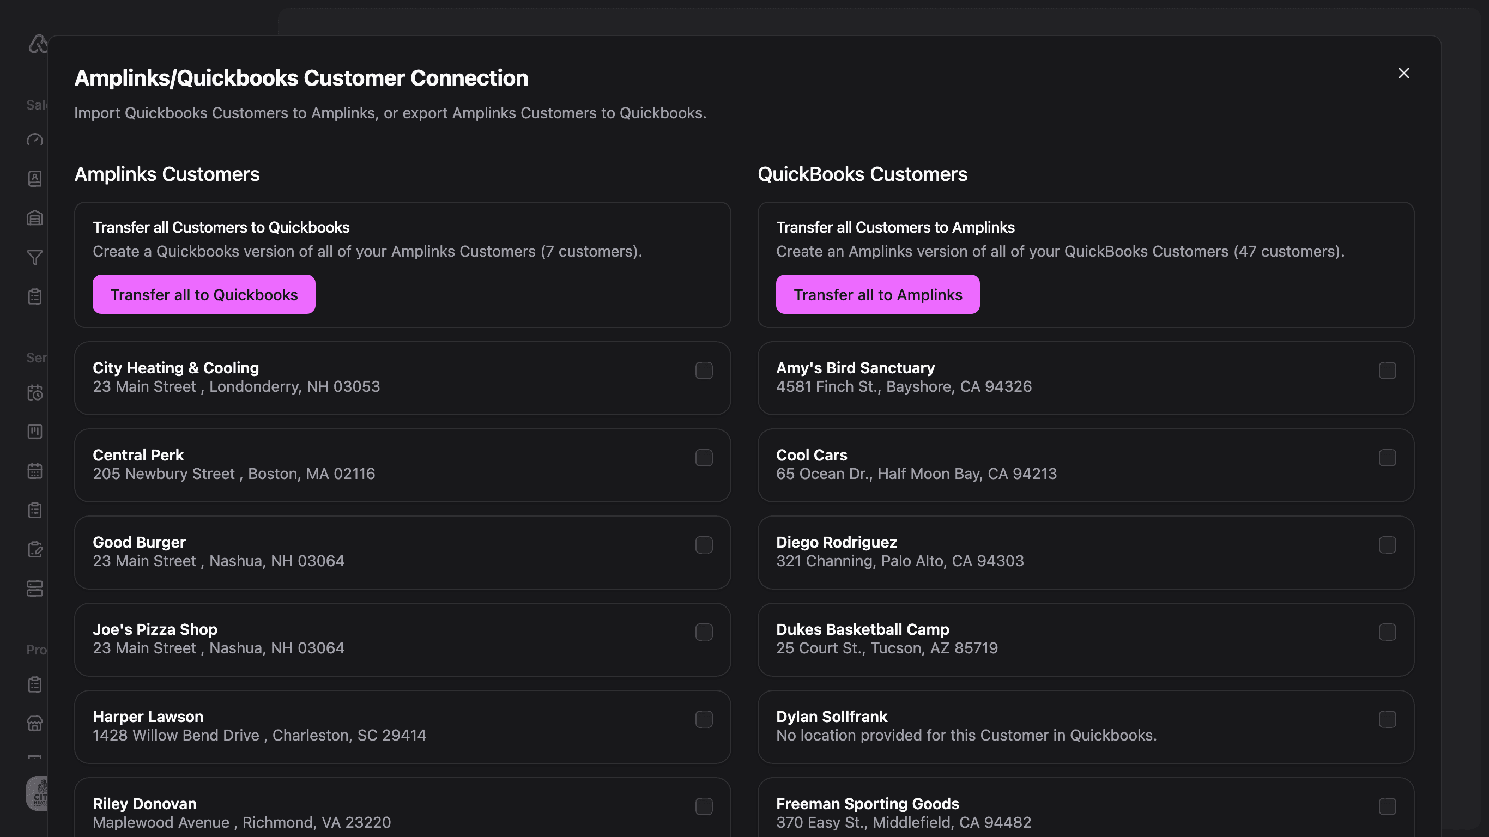Click the City Heating company avatar thumbnail
Screen dimensions: 1489x837
point(38,793)
